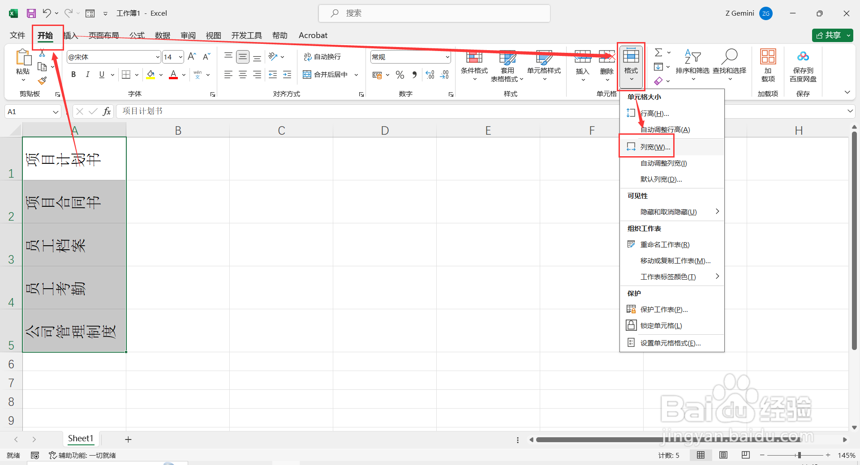Click the Fill down icon
860x465 pixels.
tap(658, 67)
